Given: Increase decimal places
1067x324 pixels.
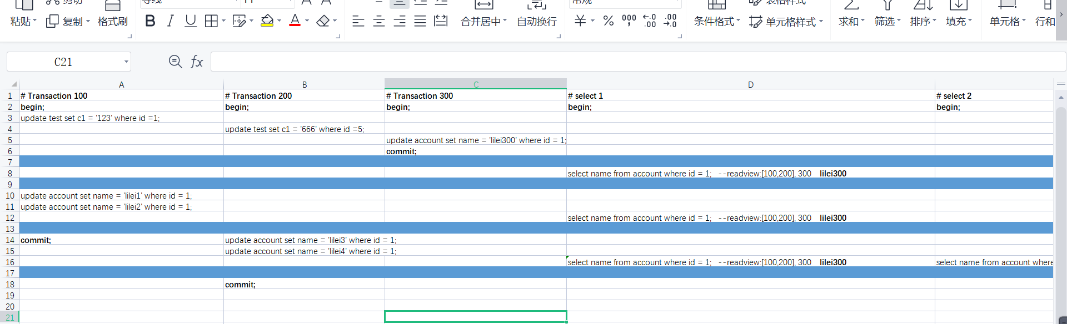Looking at the screenshot, I should (650, 21).
